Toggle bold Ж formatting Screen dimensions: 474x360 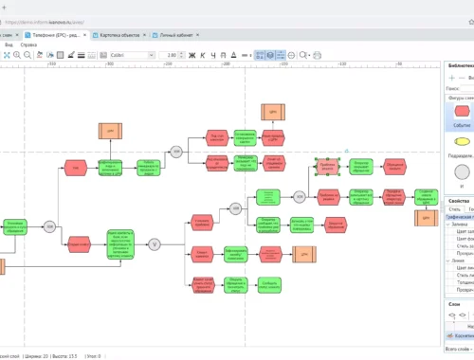(191, 55)
